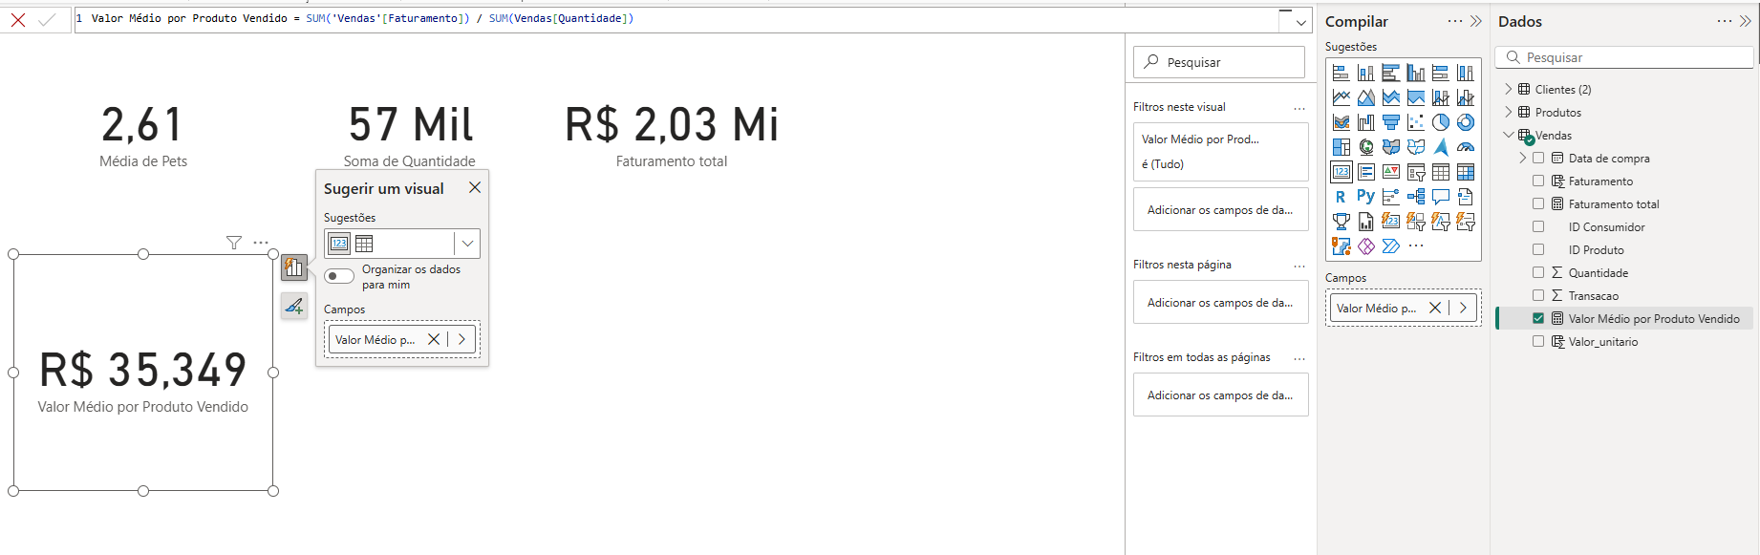Pick the gauge visual icon
The image size is (1760, 555).
tap(1466, 147)
